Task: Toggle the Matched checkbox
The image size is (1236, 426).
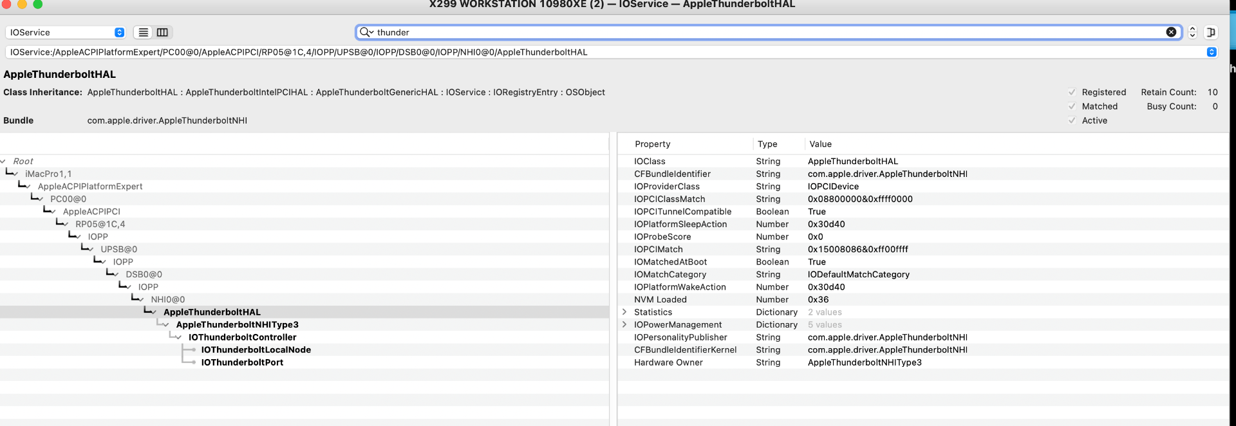Action: pyautogui.click(x=1072, y=106)
